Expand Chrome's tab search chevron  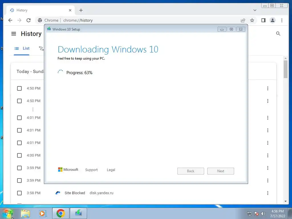(x=255, y=10)
